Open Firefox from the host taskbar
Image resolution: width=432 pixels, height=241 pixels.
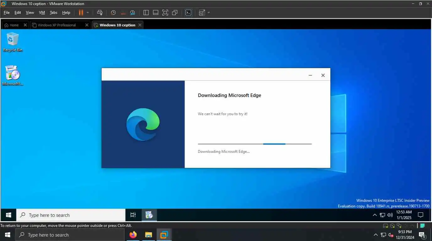coord(133,235)
